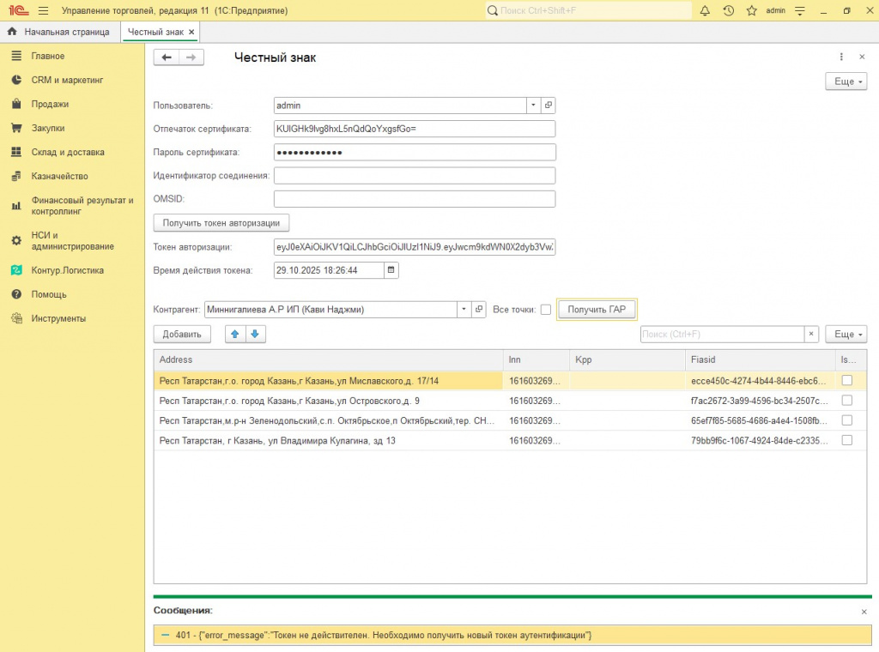Expand the Контрагент dropdown list
Screen dimensions: 879x652
coord(464,310)
